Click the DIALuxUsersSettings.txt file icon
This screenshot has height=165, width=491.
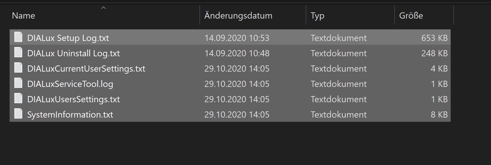[x=18, y=99]
